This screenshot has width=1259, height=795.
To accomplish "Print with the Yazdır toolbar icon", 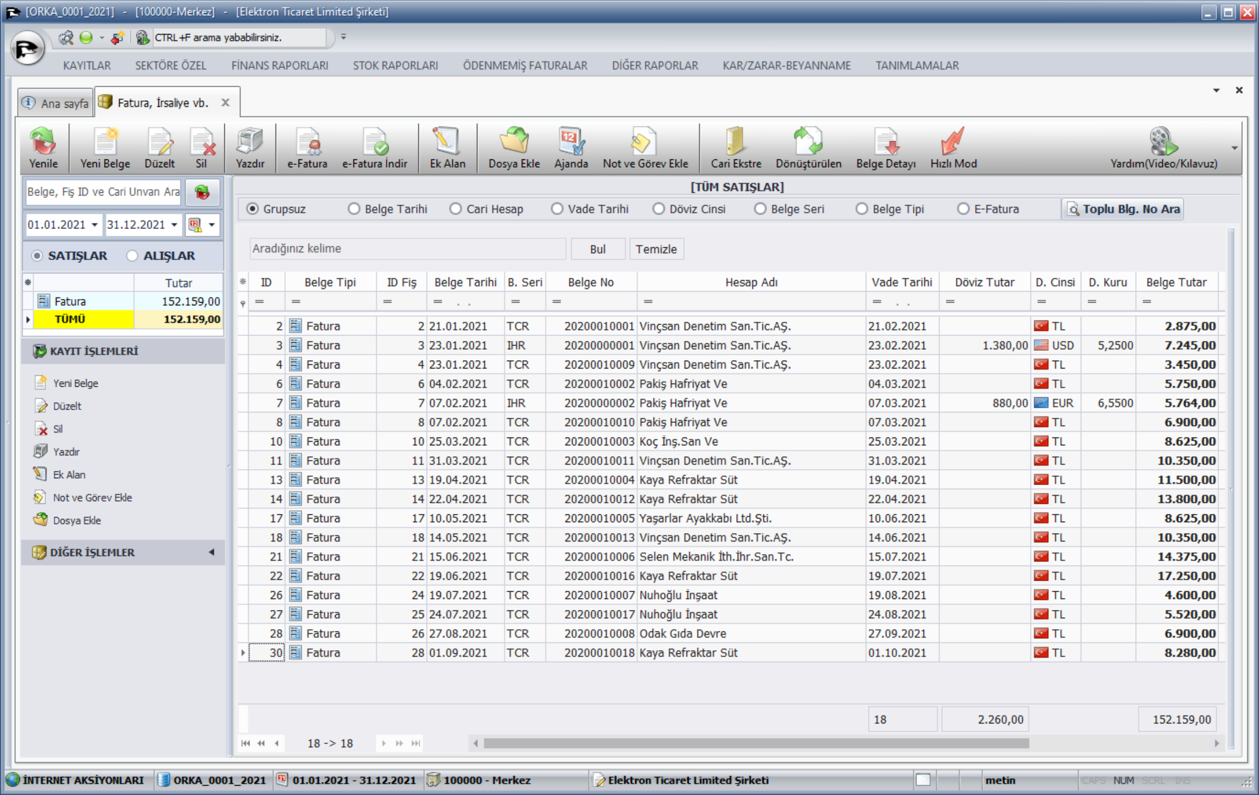I will point(250,148).
